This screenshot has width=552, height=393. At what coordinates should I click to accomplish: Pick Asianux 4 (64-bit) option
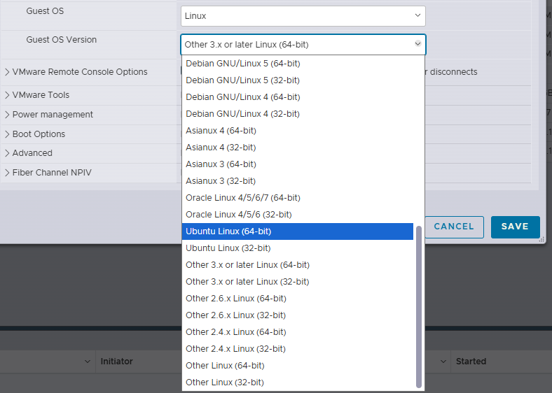pyautogui.click(x=298, y=130)
